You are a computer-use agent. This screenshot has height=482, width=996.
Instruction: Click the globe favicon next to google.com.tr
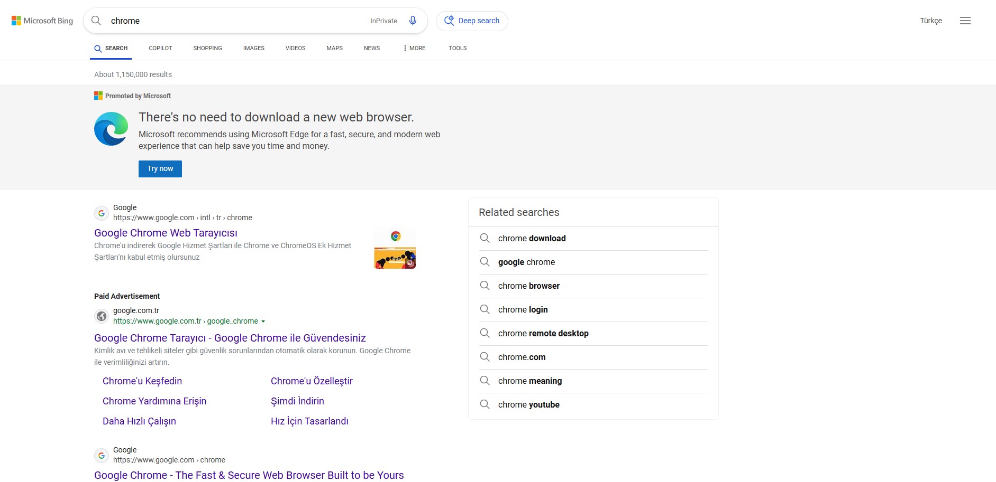click(x=102, y=316)
